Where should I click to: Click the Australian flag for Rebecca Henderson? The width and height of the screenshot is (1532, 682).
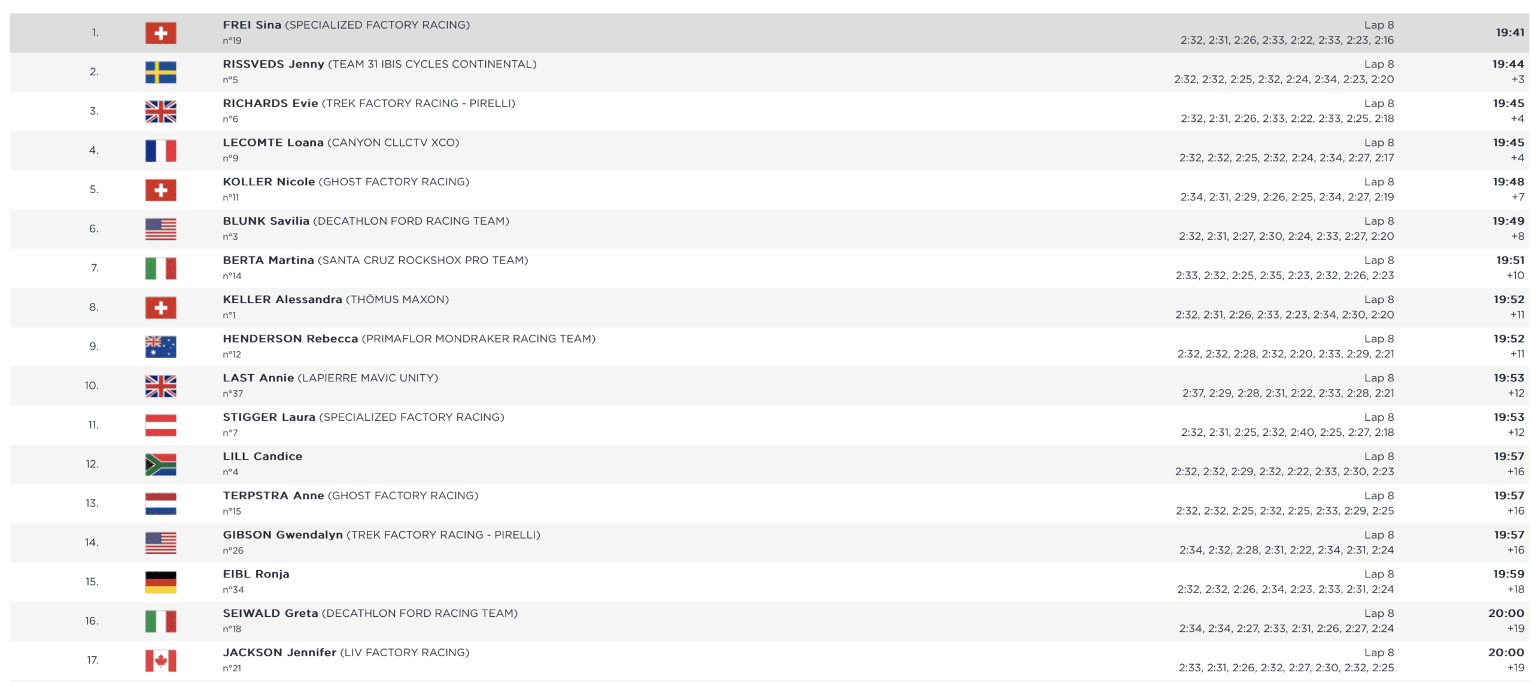click(x=160, y=347)
